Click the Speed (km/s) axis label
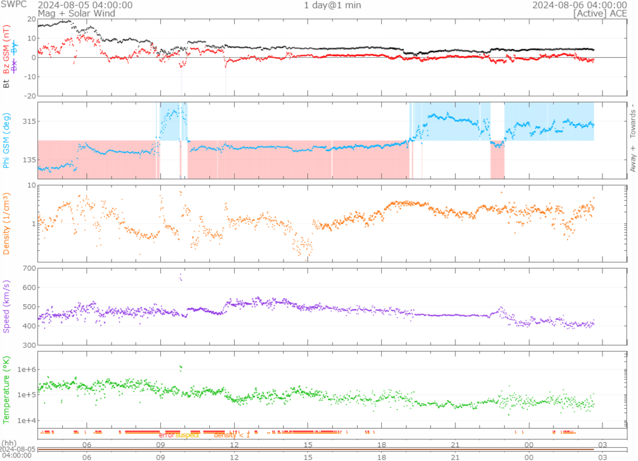This screenshot has width=638, height=461. coord(6,307)
